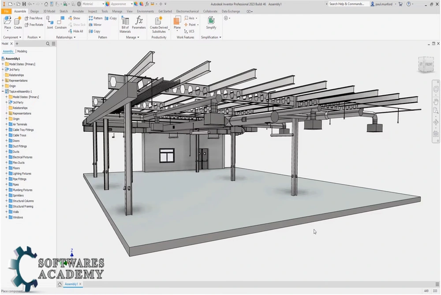Viewport: 441px width, 295px height.
Task: Open the Sketch ribbon tab
Action: [64, 11]
